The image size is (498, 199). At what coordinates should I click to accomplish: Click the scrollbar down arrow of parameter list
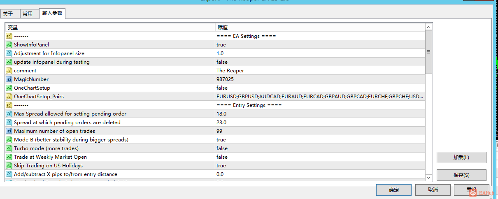pos(428,177)
